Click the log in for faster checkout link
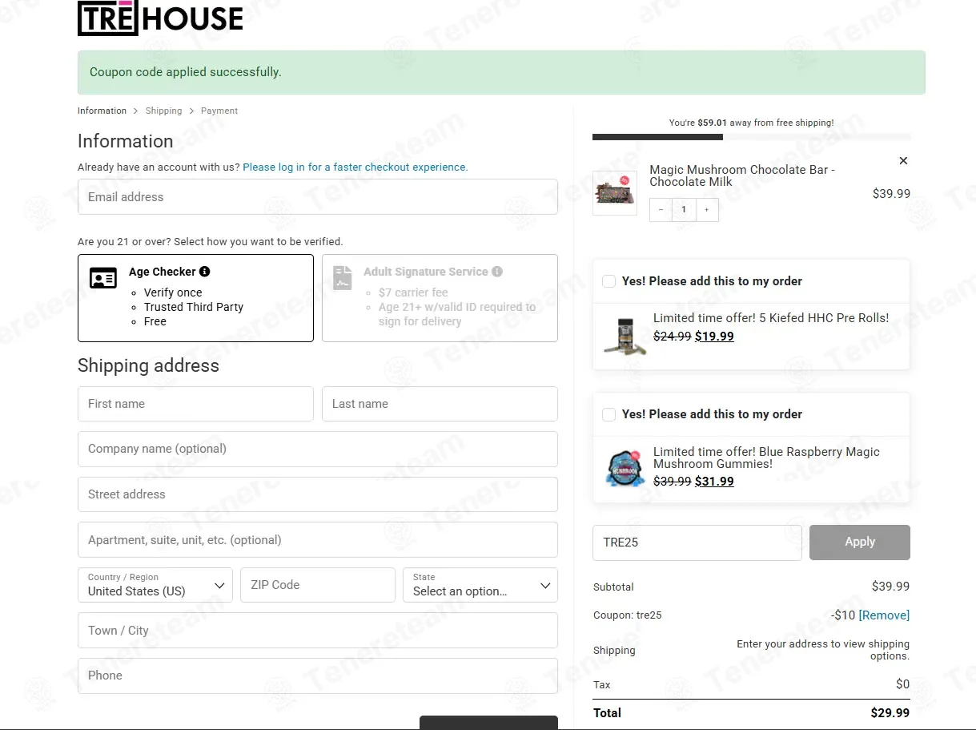This screenshot has width=976, height=730. 355,167
